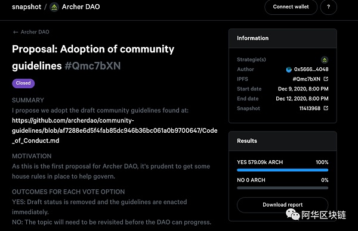This screenshot has height=231, width=358.
Task: Open the GitHub Code_of_Conduct.md link
Action: [x=115, y=130]
